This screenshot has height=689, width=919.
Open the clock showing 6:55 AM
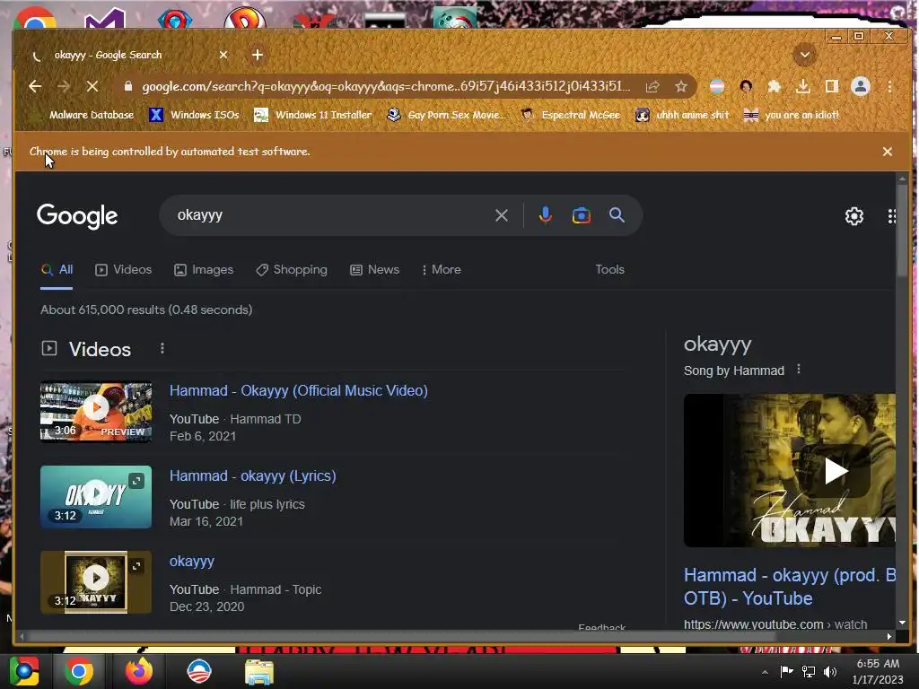click(878, 671)
